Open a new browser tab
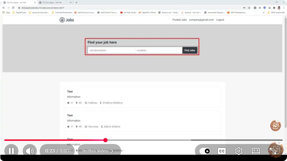The height and width of the screenshot is (161, 287). point(76,2)
